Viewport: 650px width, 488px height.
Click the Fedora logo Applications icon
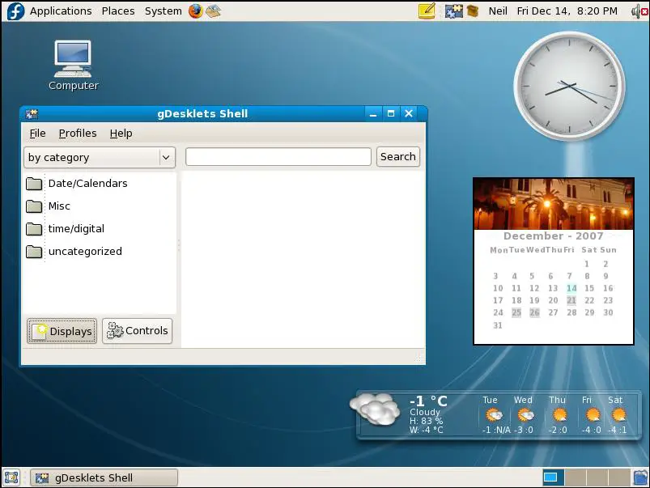click(15, 11)
